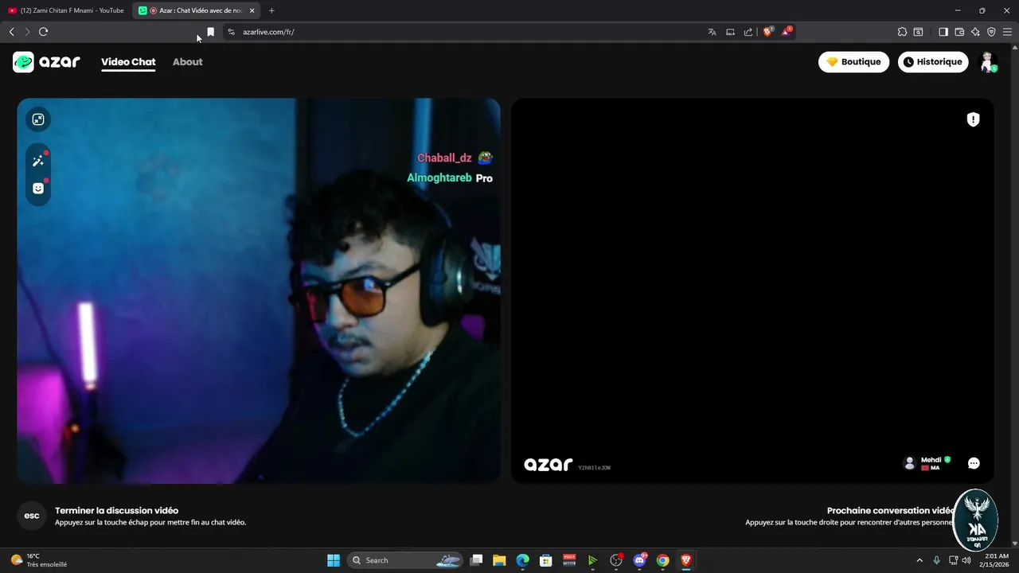This screenshot has width=1019, height=573.
Task: Go back in browser history
Action: (11, 32)
